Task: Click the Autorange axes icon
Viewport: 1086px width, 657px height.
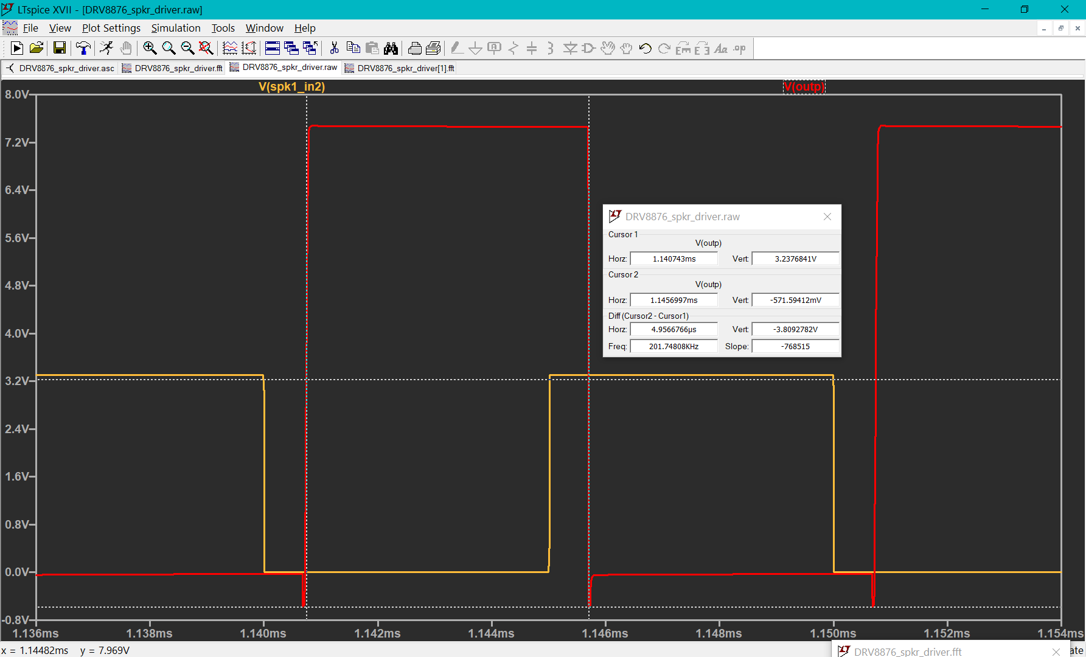Action: pyautogui.click(x=249, y=48)
